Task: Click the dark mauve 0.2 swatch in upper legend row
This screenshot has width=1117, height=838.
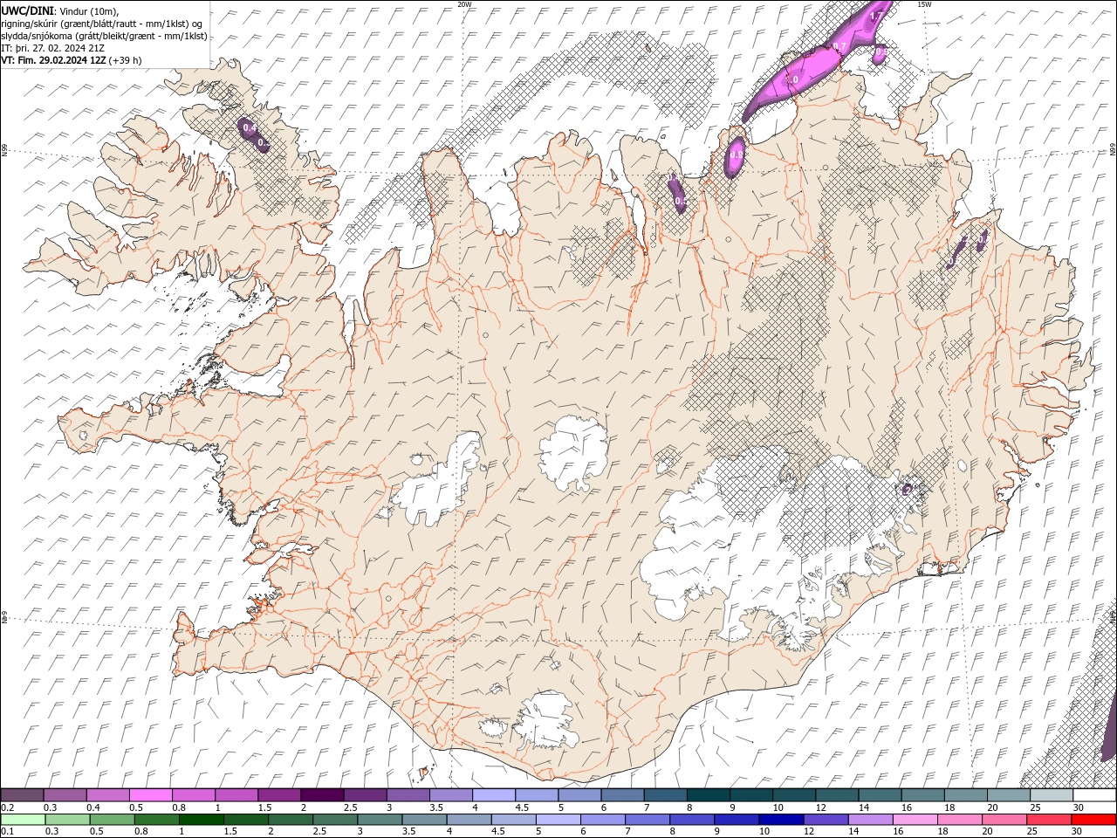Action: (22, 795)
